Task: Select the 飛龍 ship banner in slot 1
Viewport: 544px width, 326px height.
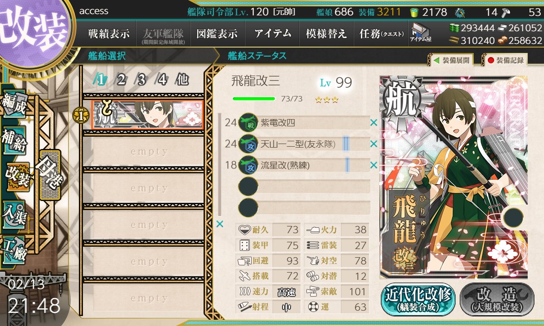Action: click(147, 115)
